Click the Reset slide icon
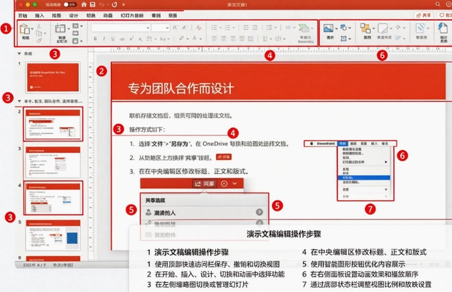This screenshot has height=292, width=452. (x=75, y=33)
